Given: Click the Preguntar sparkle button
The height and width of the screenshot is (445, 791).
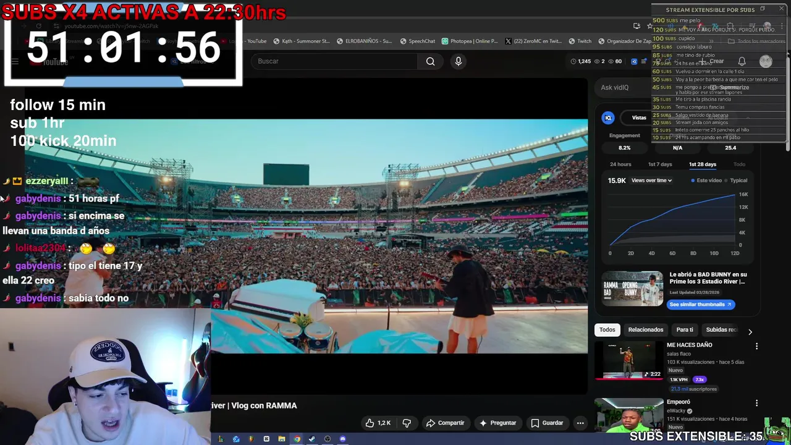Looking at the screenshot, I should [497, 423].
